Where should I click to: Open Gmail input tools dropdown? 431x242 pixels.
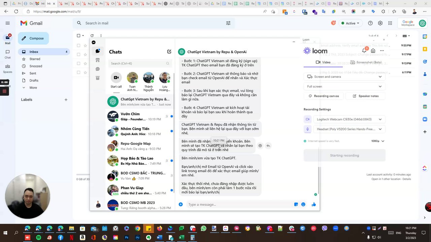406,36
